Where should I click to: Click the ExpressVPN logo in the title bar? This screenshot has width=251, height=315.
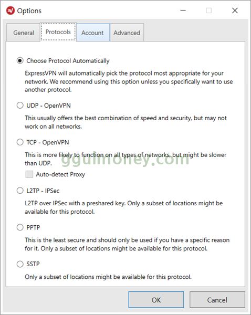coord(11,10)
